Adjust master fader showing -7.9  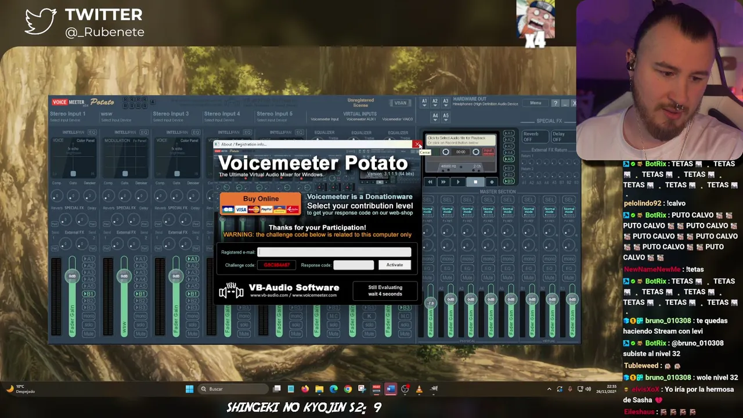(431, 303)
